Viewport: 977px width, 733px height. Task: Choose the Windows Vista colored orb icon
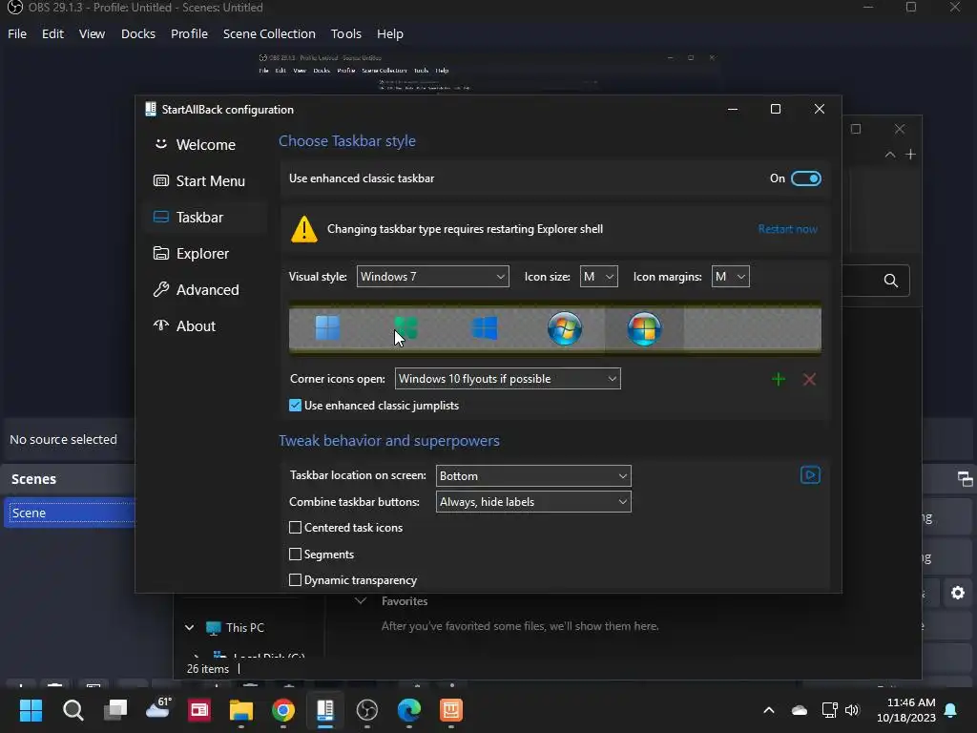[x=644, y=328]
